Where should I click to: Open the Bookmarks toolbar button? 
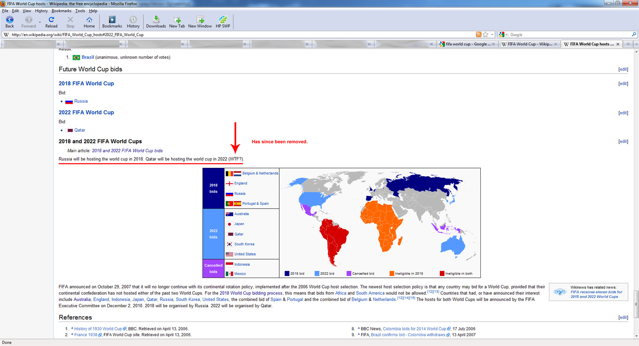point(112,22)
